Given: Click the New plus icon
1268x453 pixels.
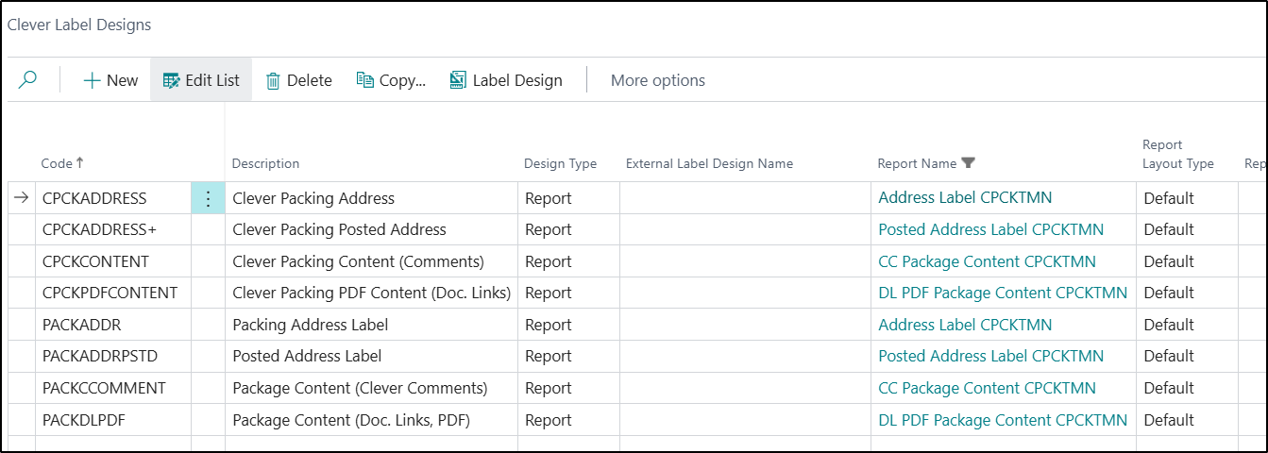Looking at the screenshot, I should 92,81.
